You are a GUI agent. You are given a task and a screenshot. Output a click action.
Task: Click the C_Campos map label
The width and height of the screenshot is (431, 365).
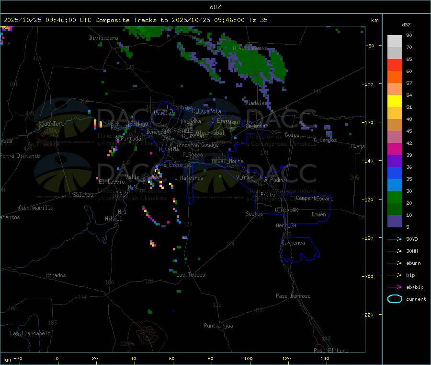[x=325, y=140]
